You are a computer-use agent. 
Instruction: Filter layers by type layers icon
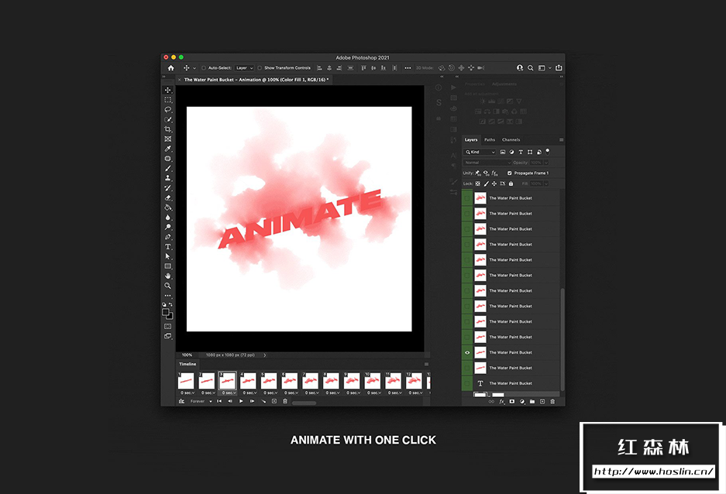(521, 152)
